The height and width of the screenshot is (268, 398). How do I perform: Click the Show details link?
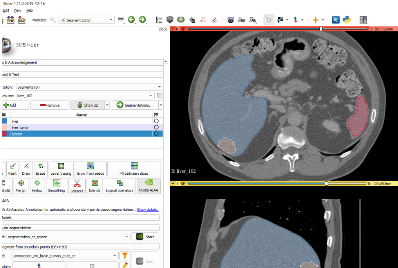(x=147, y=210)
